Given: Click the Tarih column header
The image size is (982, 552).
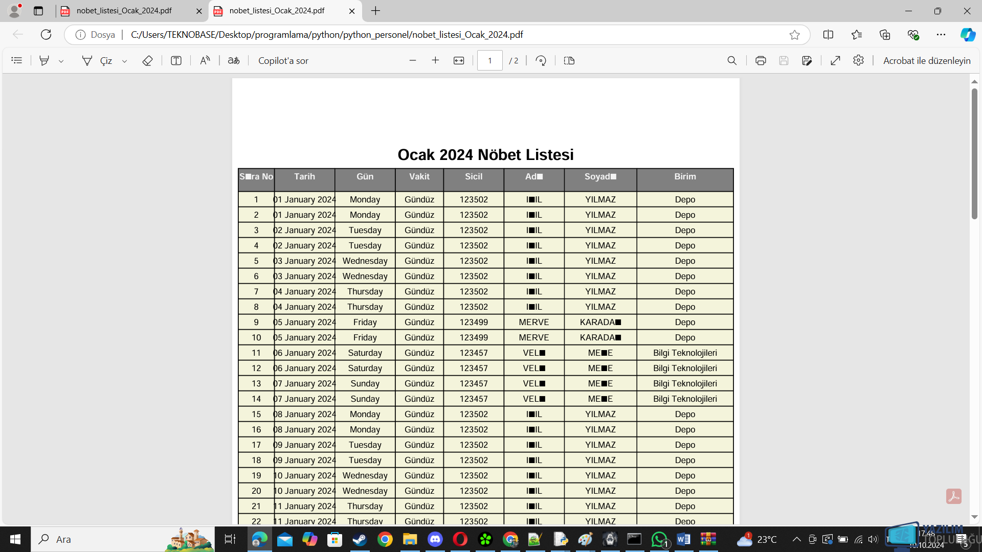Looking at the screenshot, I should tap(304, 176).
